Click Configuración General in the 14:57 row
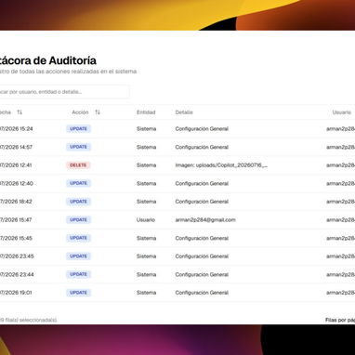Screen dimensions: 355x355 (202, 147)
